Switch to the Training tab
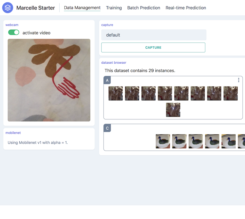245x219 pixels. [114, 8]
